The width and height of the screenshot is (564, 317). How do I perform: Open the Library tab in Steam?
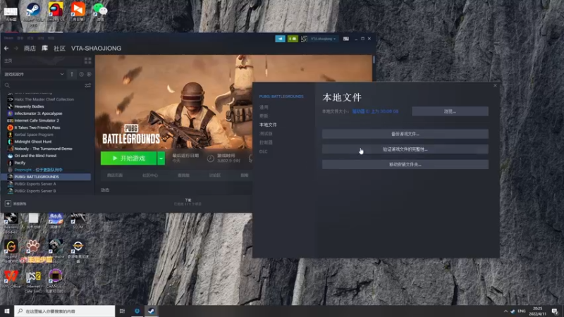click(44, 48)
